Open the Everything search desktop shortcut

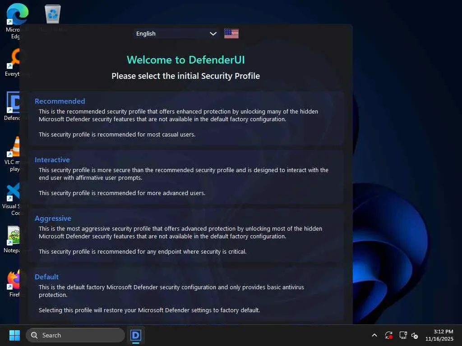[13, 62]
